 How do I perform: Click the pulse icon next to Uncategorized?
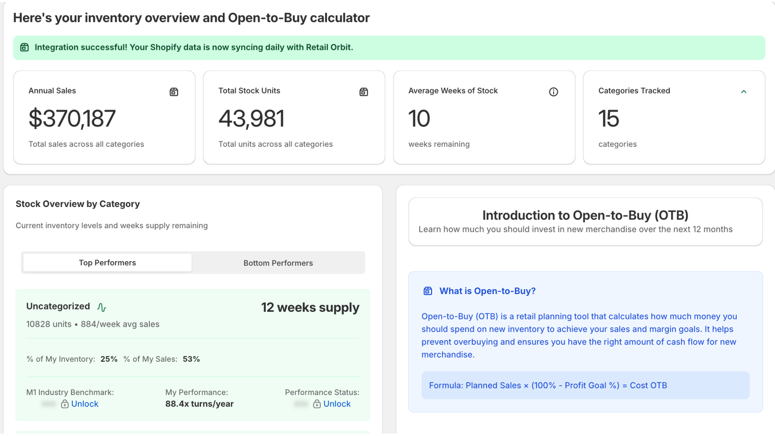(x=102, y=307)
